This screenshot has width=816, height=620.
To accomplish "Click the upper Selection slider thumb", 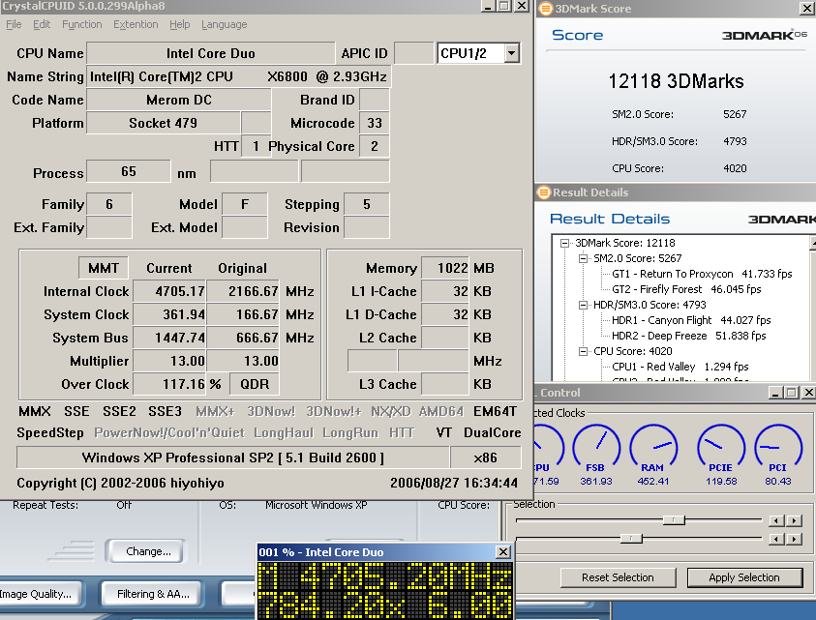I will [674, 520].
